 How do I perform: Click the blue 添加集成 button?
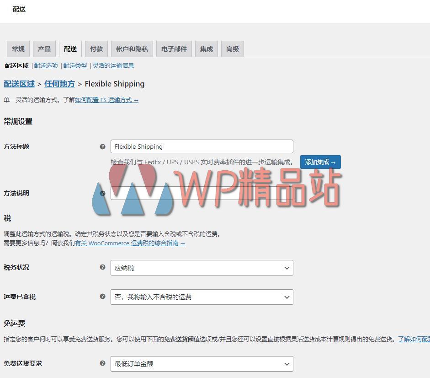click(320, 162)
